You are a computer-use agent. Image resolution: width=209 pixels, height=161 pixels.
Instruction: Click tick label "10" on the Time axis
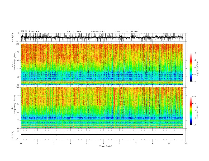(186, 143)
